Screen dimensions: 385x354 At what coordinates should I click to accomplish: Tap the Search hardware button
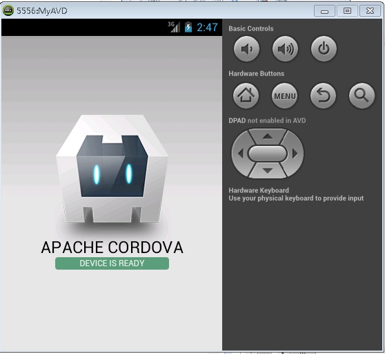(362, 95)
